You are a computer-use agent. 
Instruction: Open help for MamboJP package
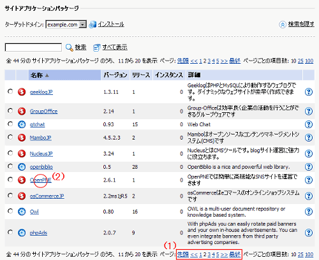pos(309,138)
